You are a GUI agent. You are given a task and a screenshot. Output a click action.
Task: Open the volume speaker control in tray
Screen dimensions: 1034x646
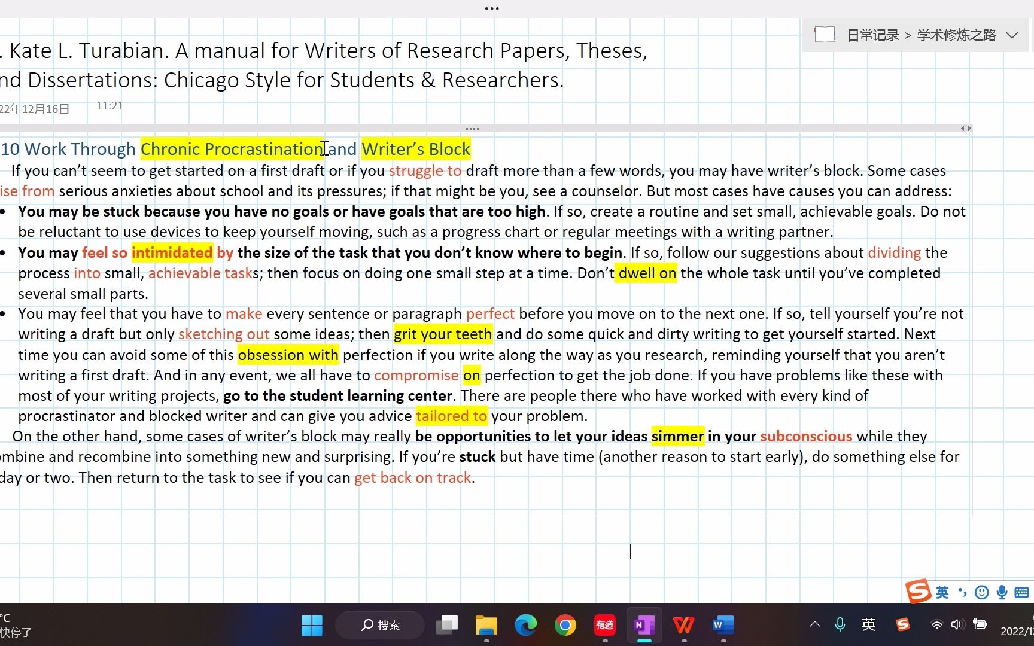click(957, 624)
